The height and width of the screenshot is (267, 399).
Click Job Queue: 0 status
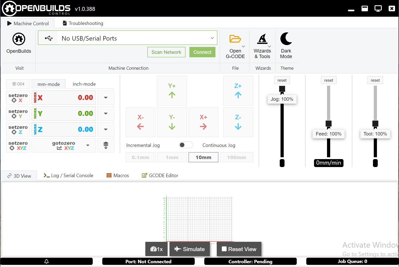click(352, 261)
